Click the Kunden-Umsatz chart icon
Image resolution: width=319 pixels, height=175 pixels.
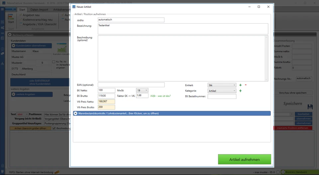[61, 49]
